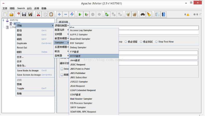
Task: Click Start no pauses icon
Action: tap(86, 14)
